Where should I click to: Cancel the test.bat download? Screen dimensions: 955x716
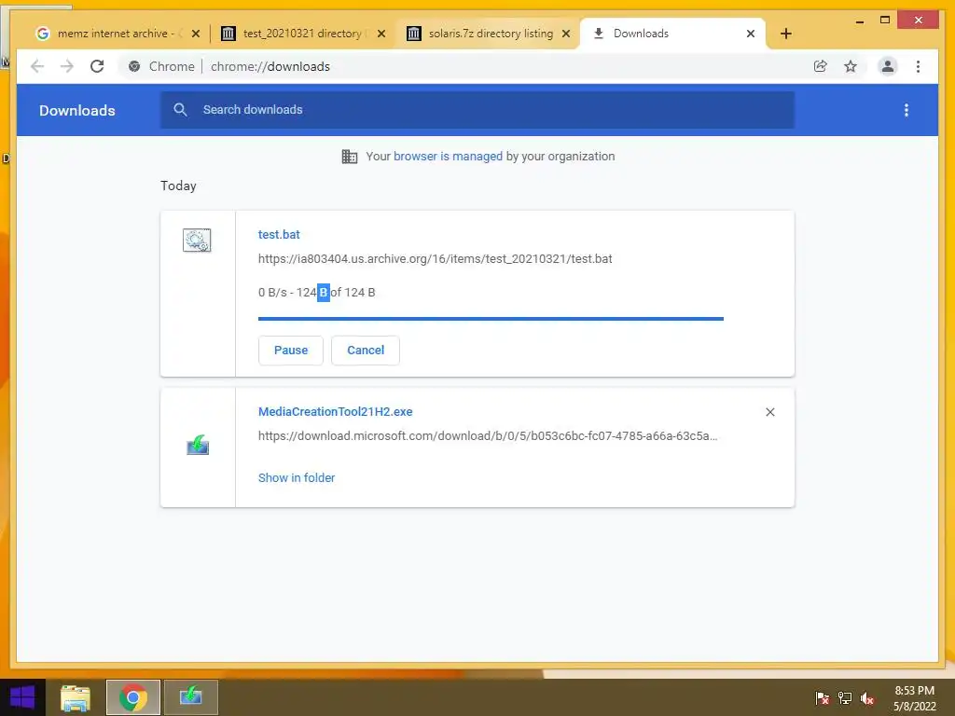point(366,351)
